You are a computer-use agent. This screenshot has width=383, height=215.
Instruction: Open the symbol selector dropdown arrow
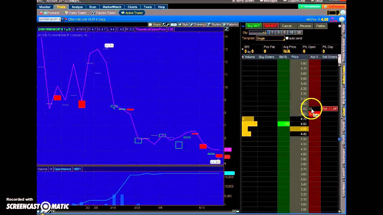point(63,19)
